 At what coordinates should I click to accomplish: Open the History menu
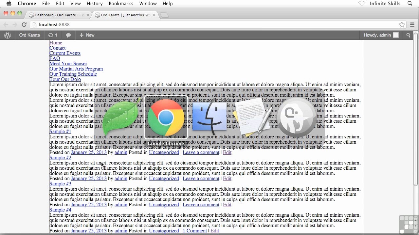point(95,4)
